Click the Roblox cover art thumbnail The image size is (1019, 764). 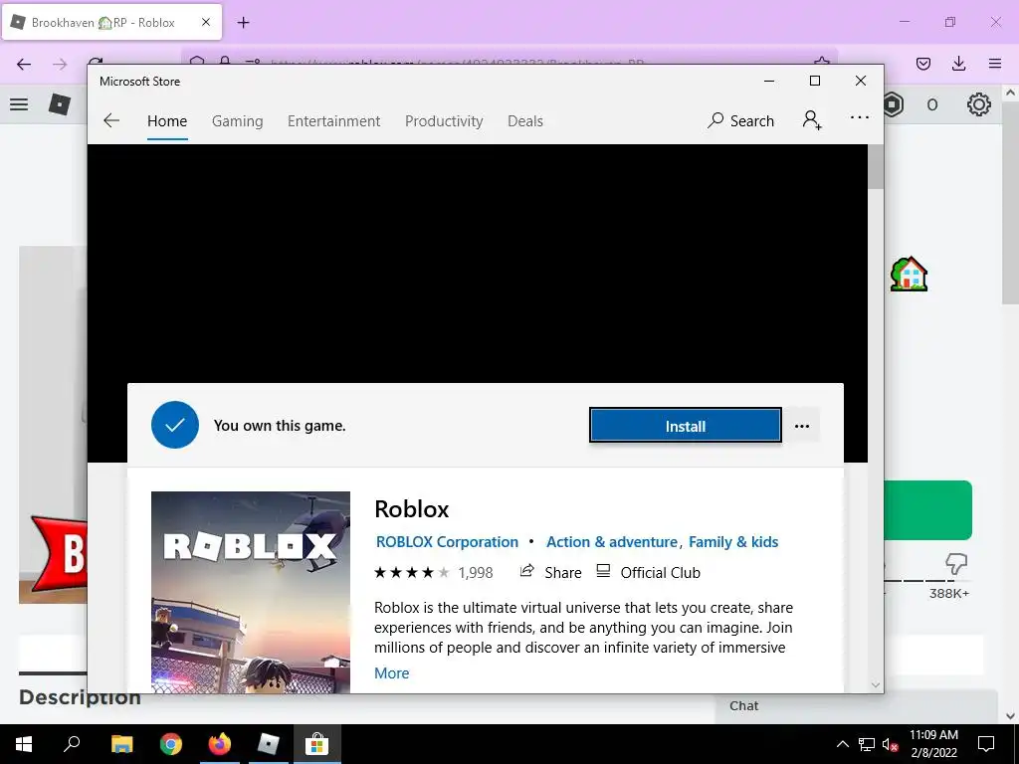[251, 592]
